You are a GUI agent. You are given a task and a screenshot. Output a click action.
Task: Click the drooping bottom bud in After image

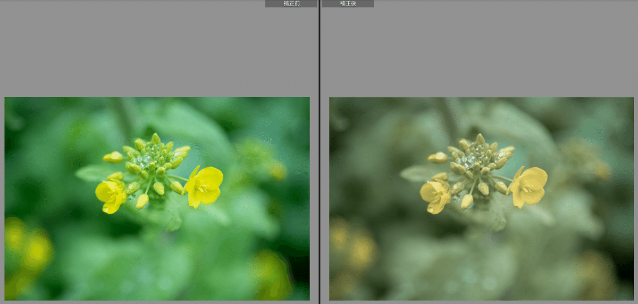467,201
